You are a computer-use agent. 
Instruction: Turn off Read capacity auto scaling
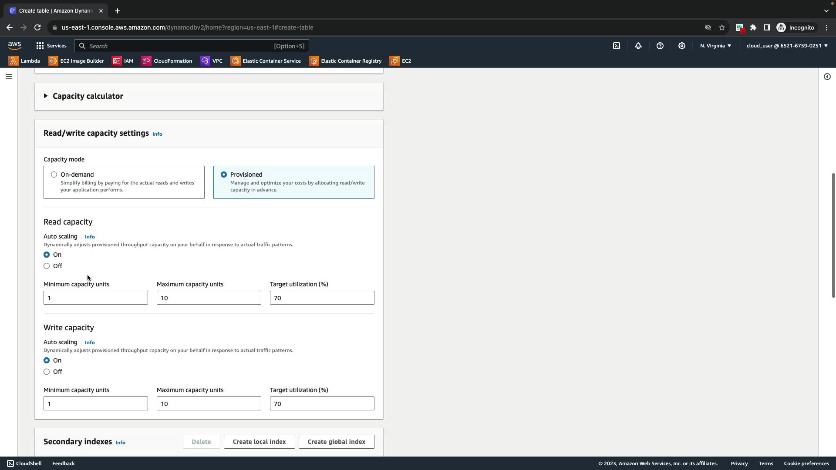47,266
